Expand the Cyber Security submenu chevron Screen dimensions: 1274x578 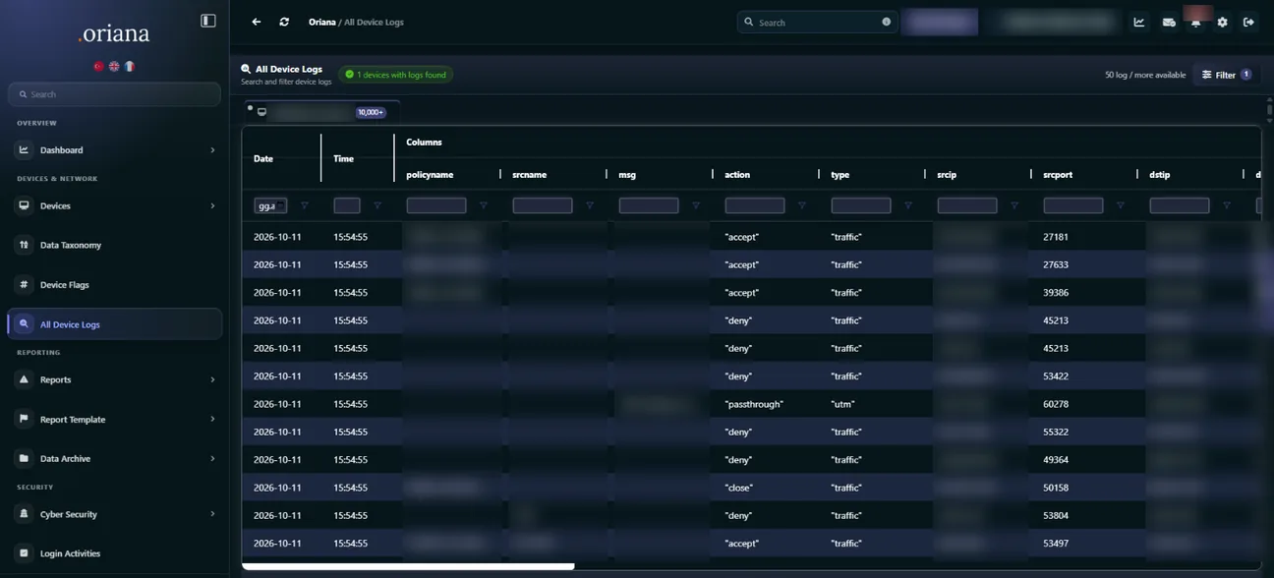212,514
